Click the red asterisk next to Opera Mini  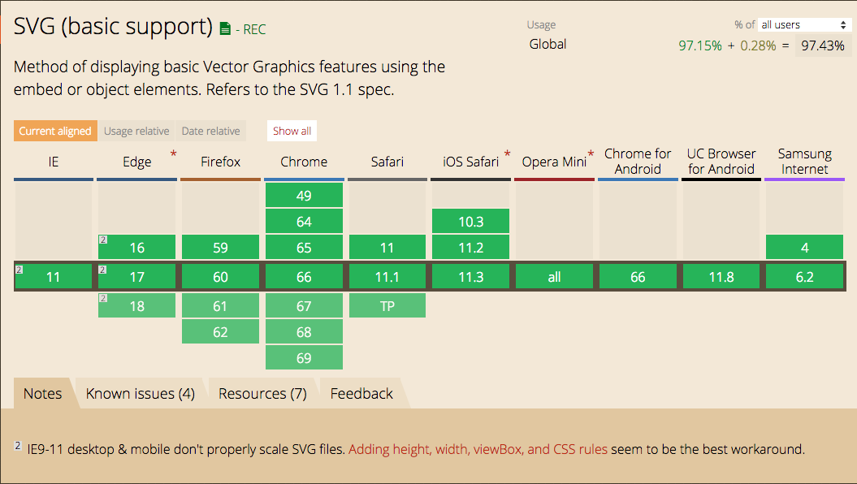[x=591, y=154]
